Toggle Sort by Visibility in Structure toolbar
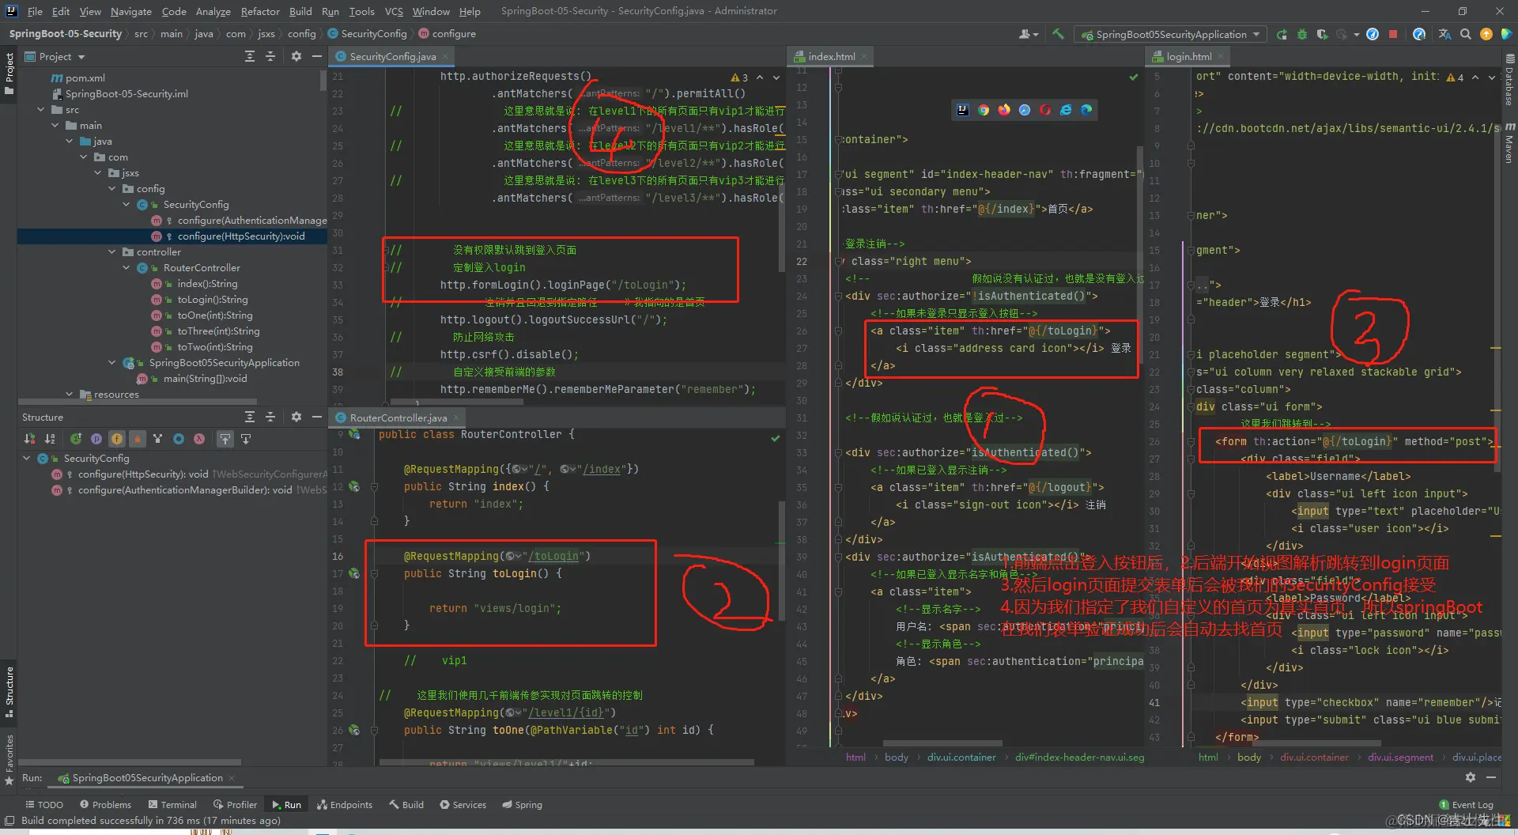 [29, 439]
